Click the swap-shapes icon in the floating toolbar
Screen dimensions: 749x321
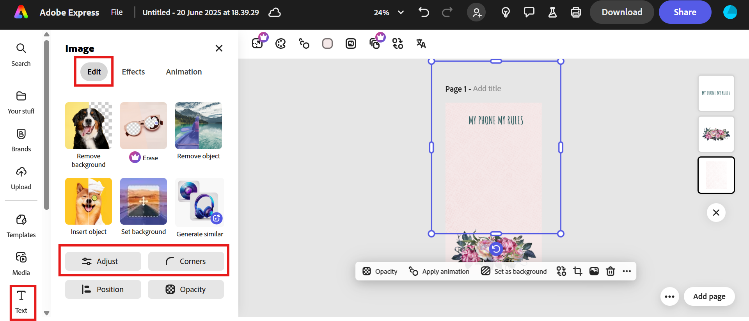tap(561, 271)
